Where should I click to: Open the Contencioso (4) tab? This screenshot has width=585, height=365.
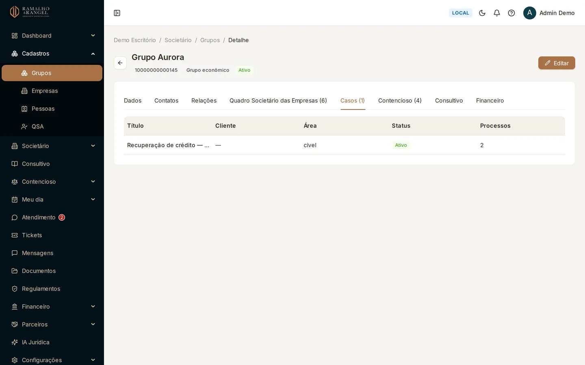click(400, 101)
